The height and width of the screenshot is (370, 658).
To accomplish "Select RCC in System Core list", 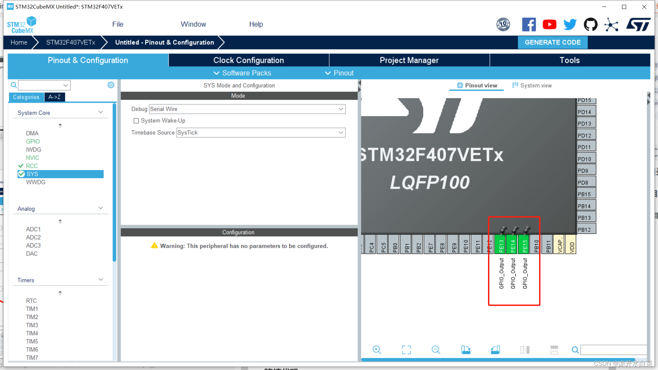I will point(32,166).
